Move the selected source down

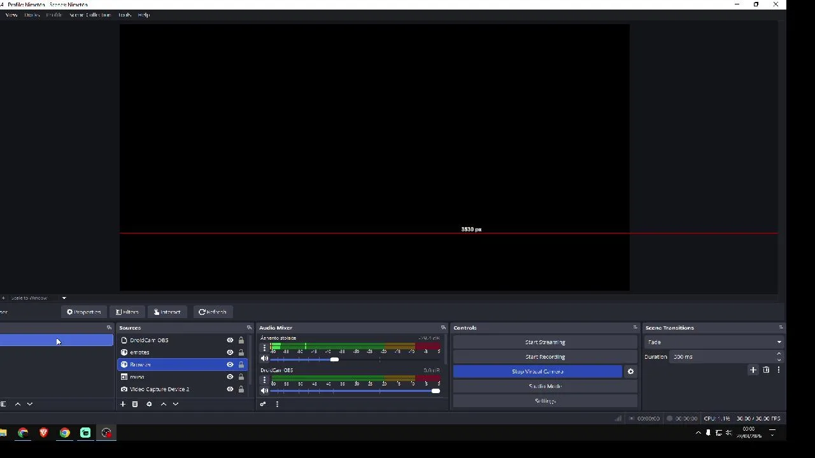click(176, 404)
